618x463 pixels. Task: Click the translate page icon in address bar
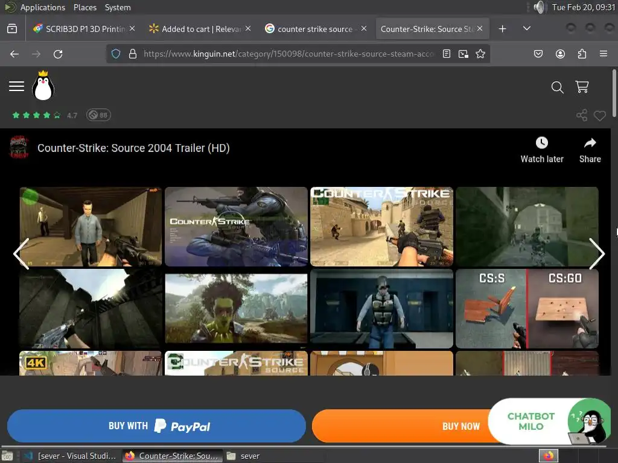[x=463, y=54]
